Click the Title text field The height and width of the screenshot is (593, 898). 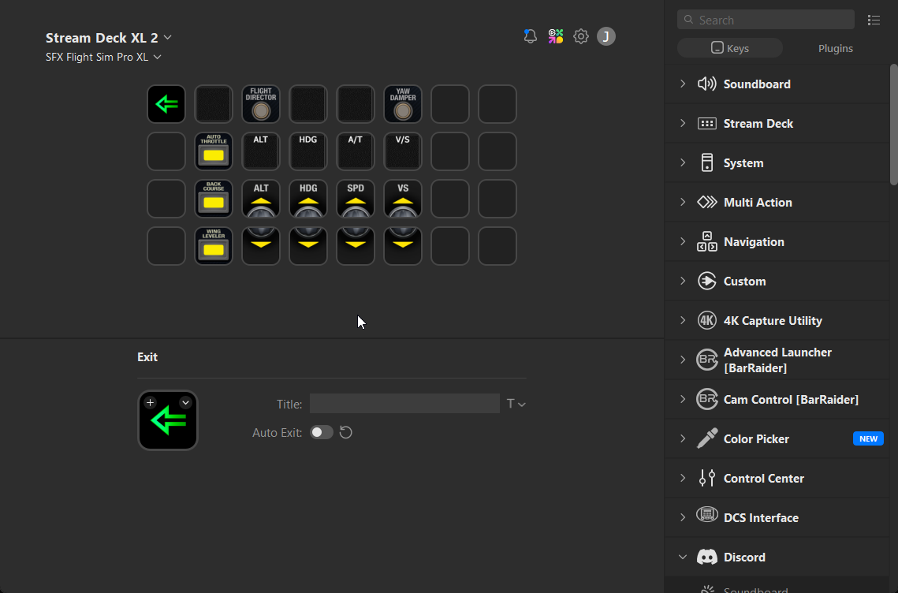click(x=404, y=404)
